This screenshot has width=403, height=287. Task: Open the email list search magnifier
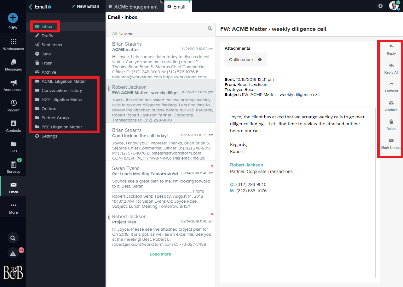pyautogui.click(x=210, y=29)
